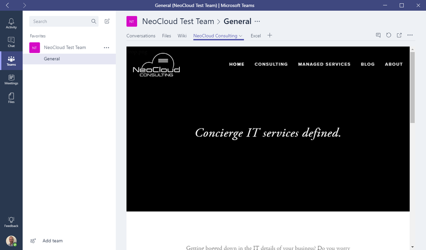Open General channel more options ellipsis
426x250 pixels.
click(x=257, y=21)
